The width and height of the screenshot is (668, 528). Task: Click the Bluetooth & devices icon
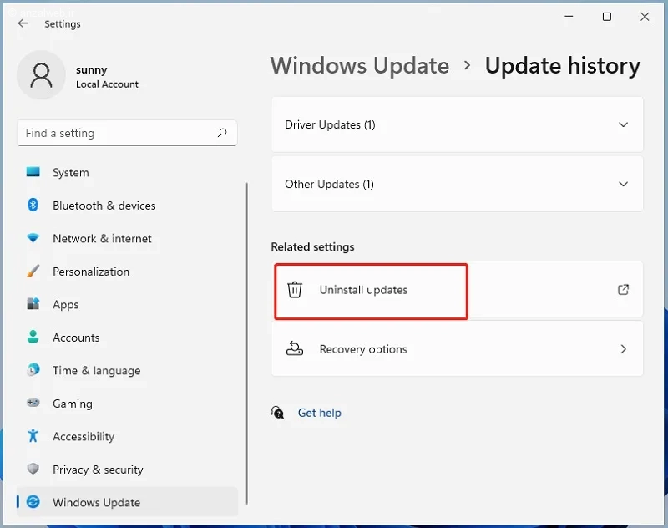click(x=33, y=205)
